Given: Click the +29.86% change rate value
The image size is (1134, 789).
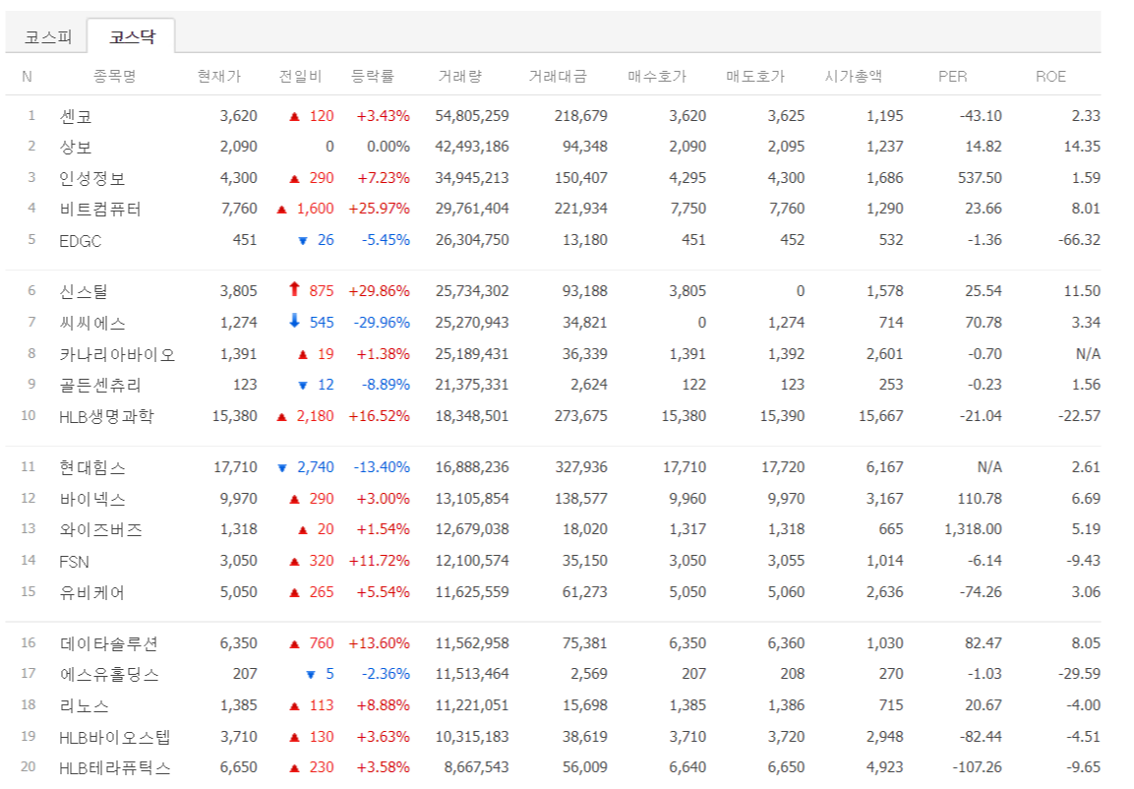Looking at the screenshot, I should click(379, 291).
